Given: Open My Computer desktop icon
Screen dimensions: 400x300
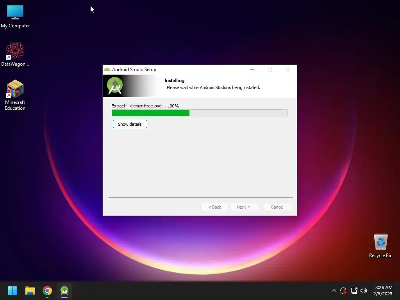Looking at the screenshot, I should pyautogui.click(x=15, y=16).
